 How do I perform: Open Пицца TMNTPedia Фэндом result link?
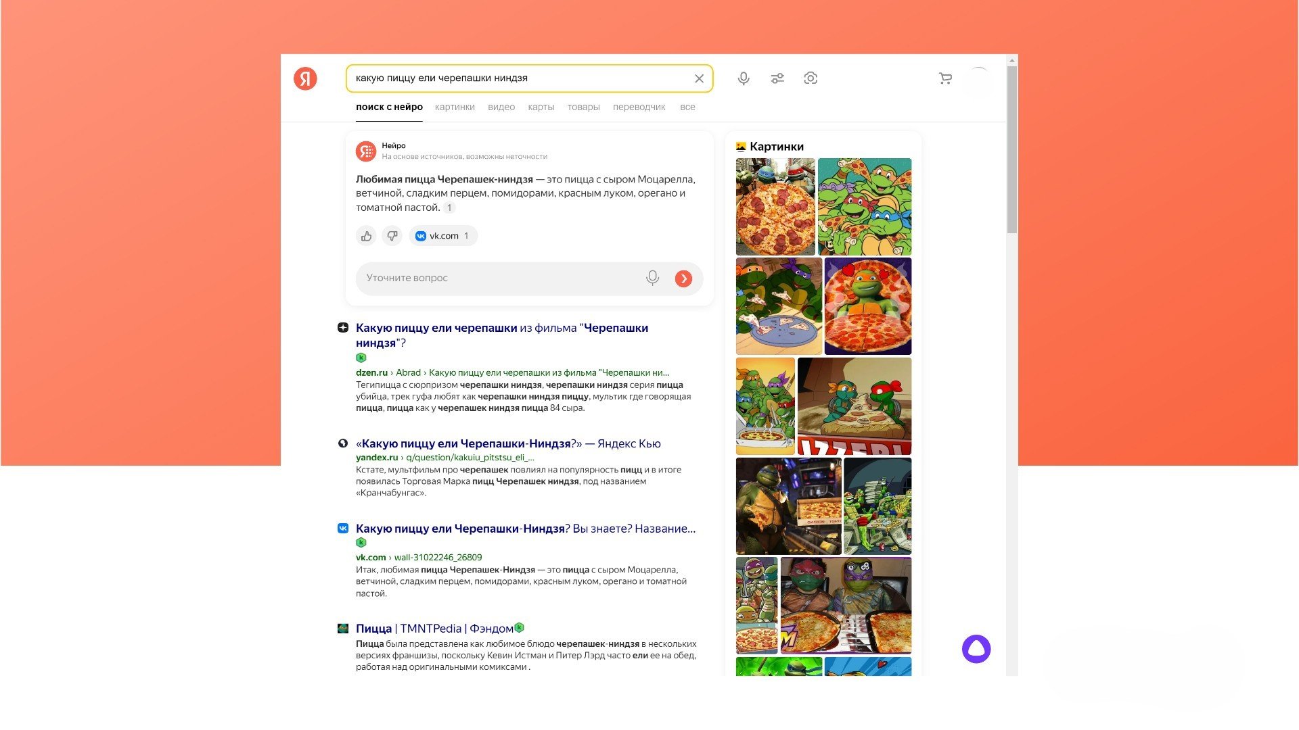coord(434,629)
